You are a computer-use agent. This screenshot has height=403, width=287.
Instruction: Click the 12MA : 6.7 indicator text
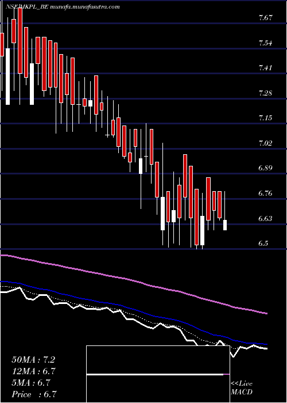34,371
